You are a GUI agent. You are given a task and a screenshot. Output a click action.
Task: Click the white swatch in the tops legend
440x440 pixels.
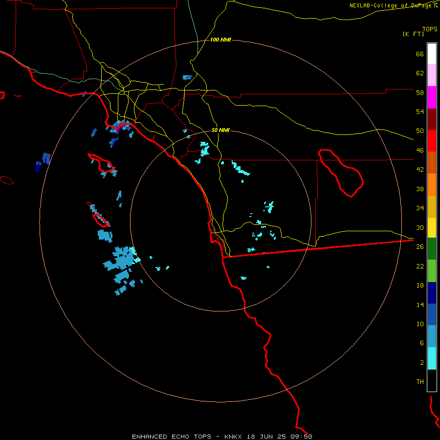coord(432,54)
